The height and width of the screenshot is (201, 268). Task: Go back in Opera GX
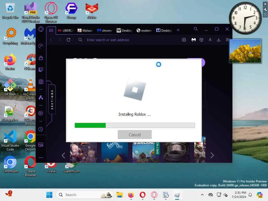pyautogui.click(x=51, y=40)
